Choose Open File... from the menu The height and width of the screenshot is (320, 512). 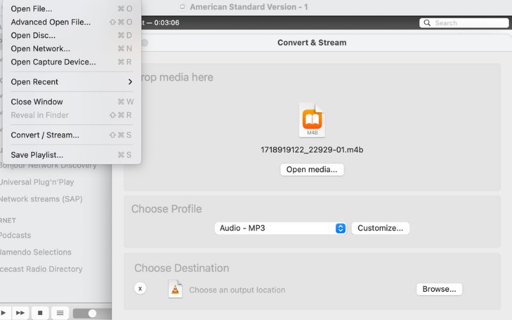tap(72, 9)
